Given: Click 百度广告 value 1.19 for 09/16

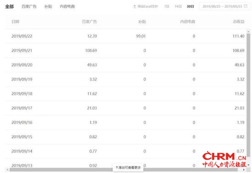Looking at the screenshot, I should pos(93,123).
